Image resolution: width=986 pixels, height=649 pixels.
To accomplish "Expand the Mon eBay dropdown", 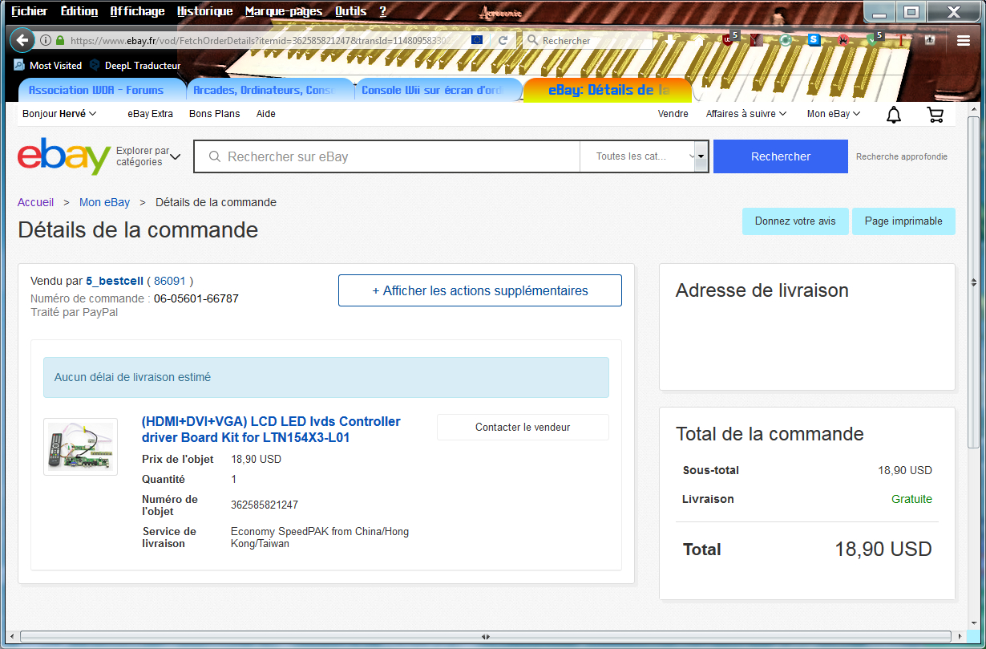I will click(x=833, y=114).
